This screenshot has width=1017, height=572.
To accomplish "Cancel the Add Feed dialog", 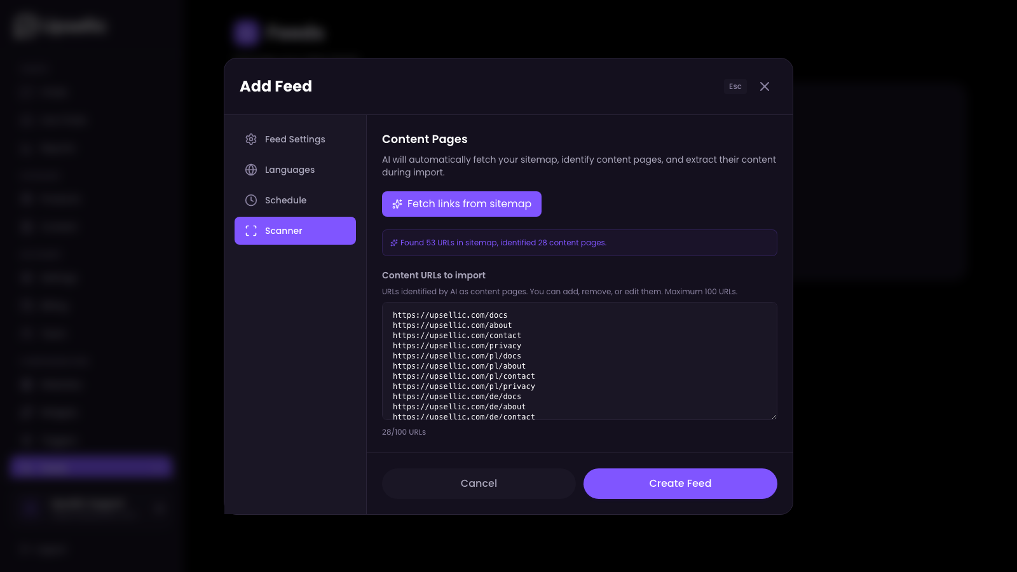I will coord(479,483).
